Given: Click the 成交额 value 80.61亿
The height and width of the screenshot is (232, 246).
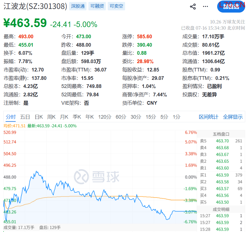Looking at the screenshot, I should [x=210, y=45].
